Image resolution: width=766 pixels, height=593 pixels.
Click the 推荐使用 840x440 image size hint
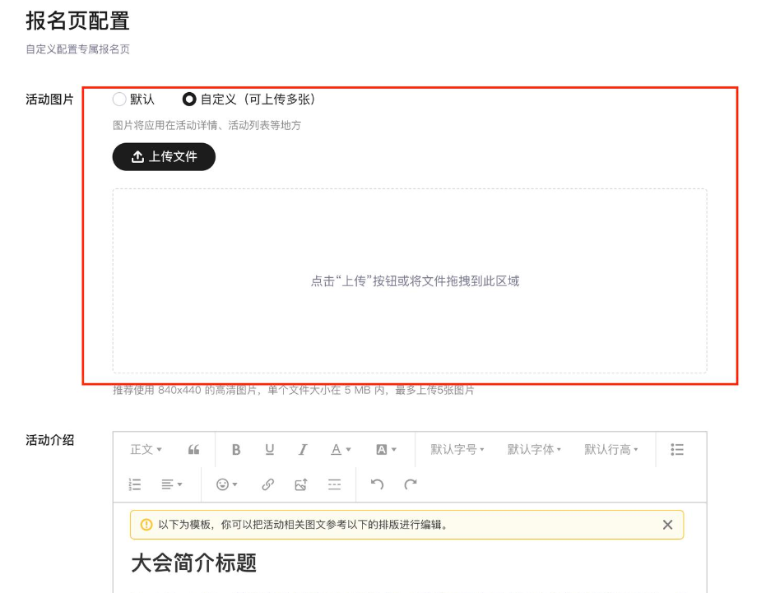[294, 390]
